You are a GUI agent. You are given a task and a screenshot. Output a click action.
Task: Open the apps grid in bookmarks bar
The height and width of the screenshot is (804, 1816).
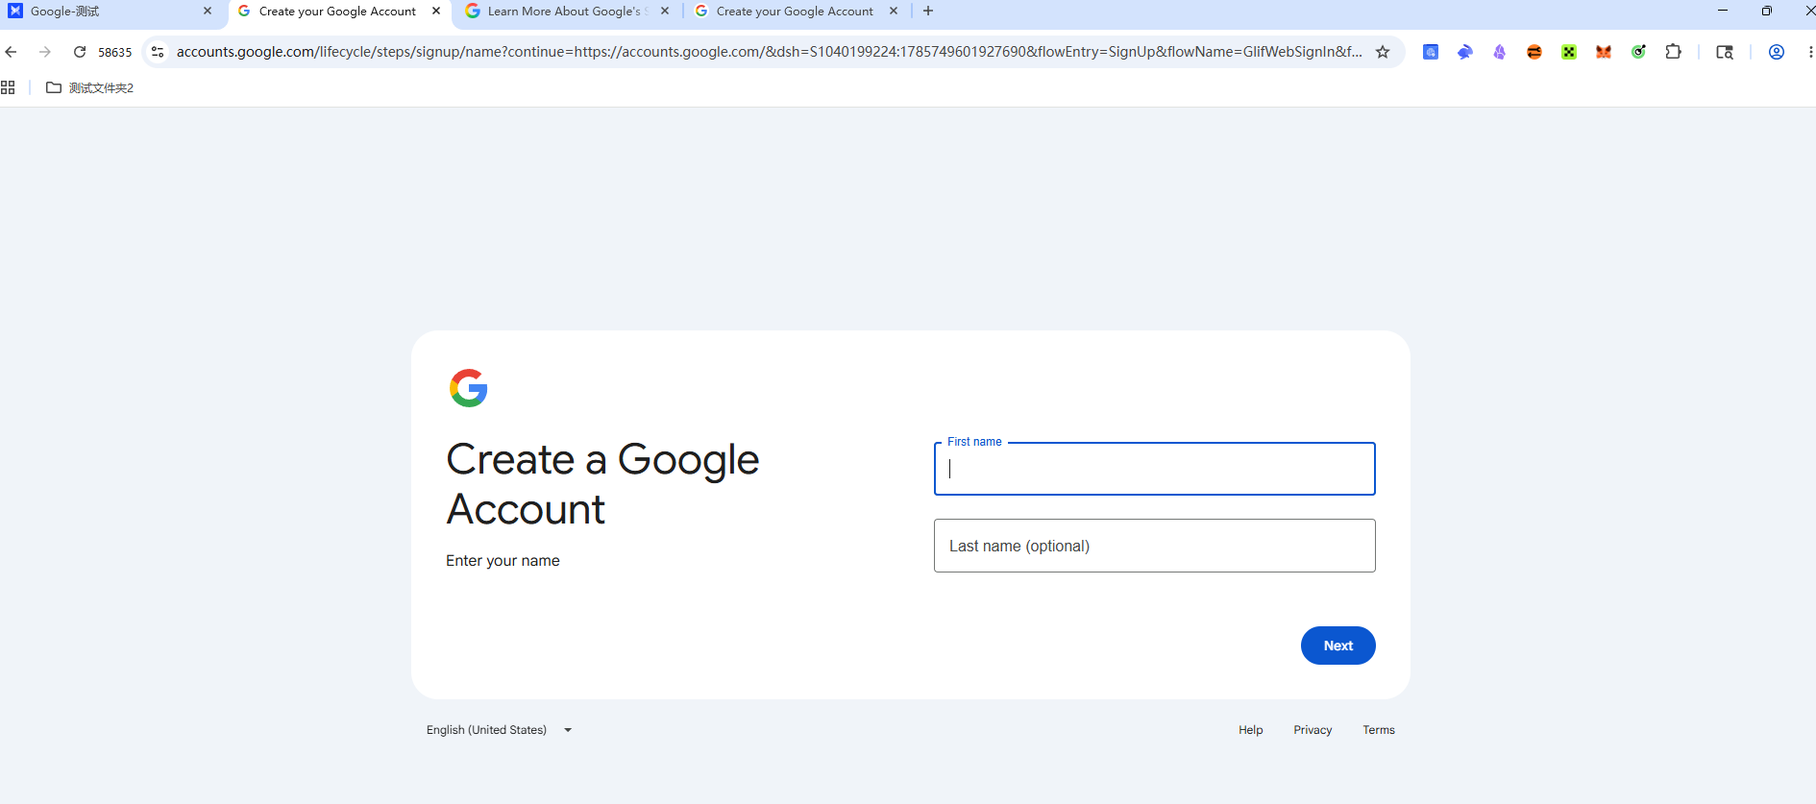[x=8, y=87]
